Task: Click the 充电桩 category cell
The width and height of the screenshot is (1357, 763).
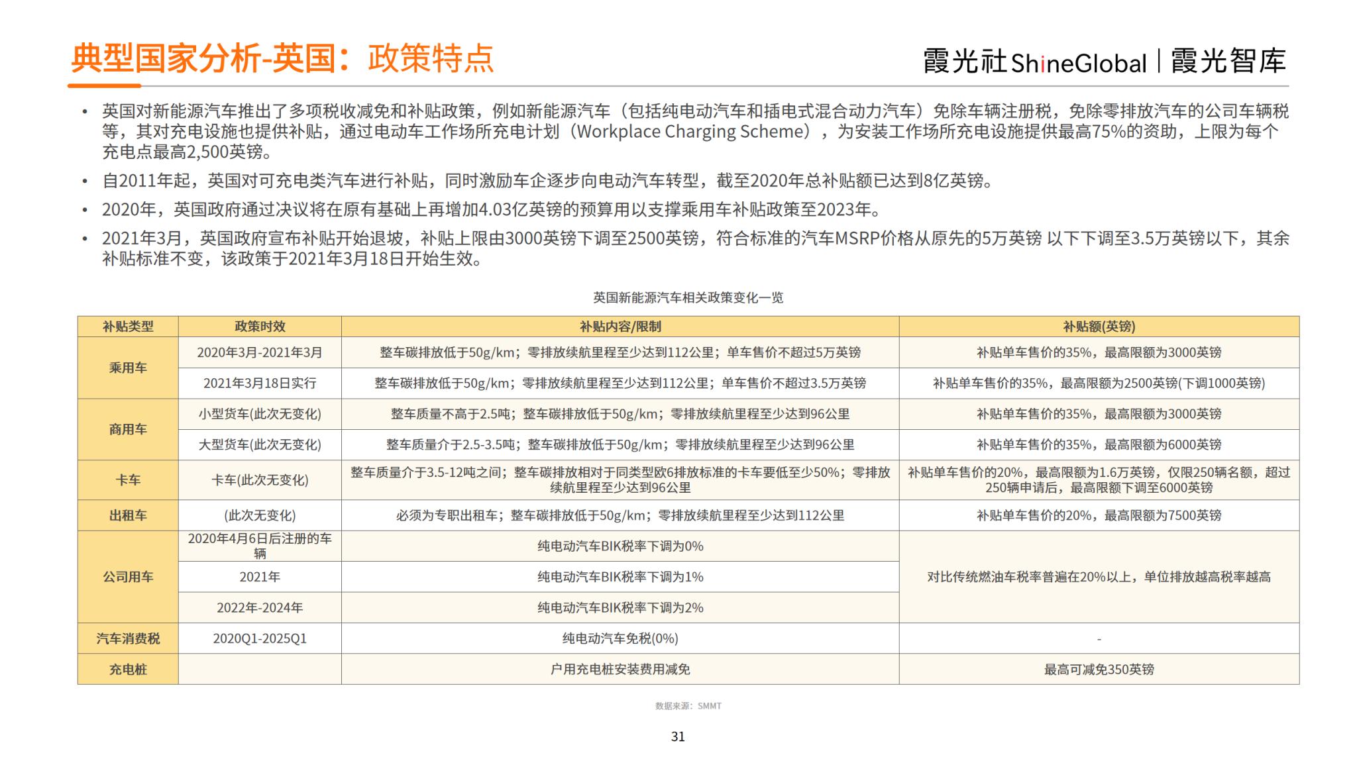Action: pos(128,670)
